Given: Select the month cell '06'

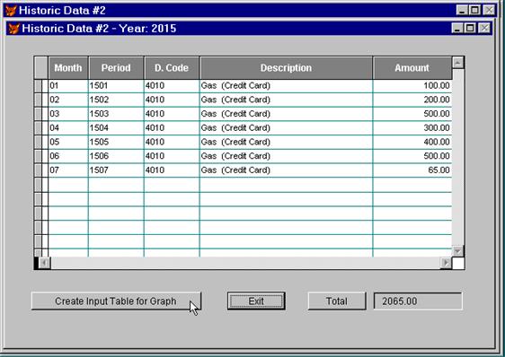Looking at the screenshot, I should point(68,156).
